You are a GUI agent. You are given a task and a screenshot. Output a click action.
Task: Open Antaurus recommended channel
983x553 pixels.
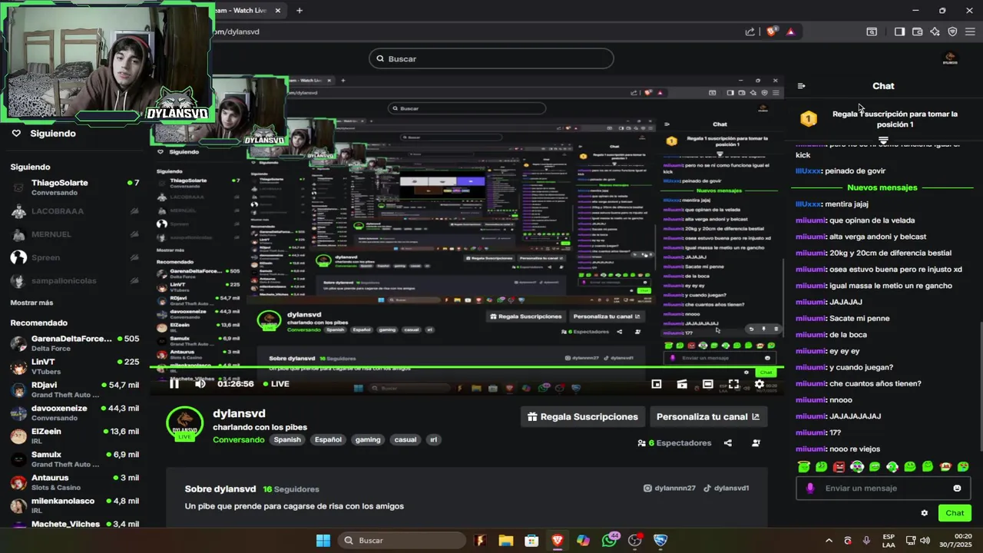(74, 482)
